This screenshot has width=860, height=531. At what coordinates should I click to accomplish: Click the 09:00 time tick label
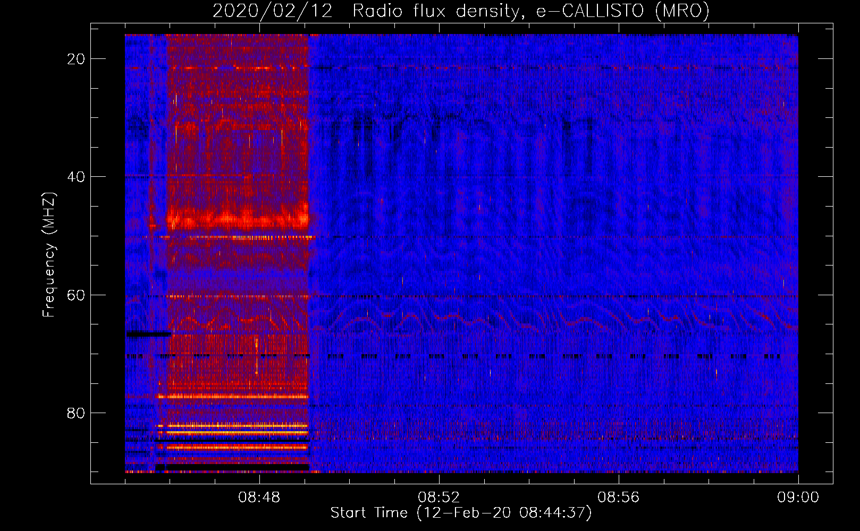[798, 498]
